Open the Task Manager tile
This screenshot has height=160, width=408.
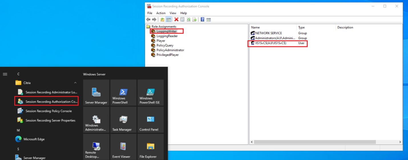(123, 120)
